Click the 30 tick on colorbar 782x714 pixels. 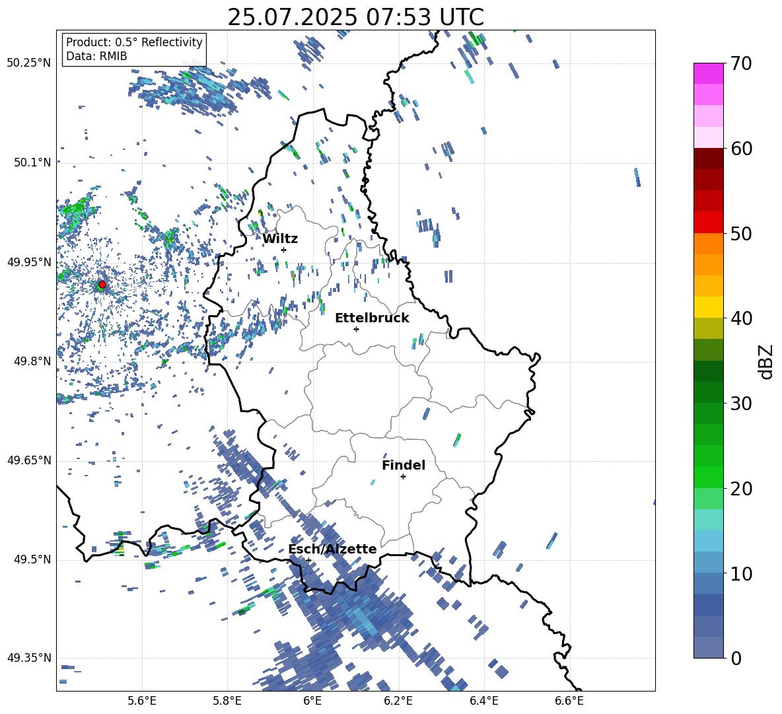pos(740,404)
